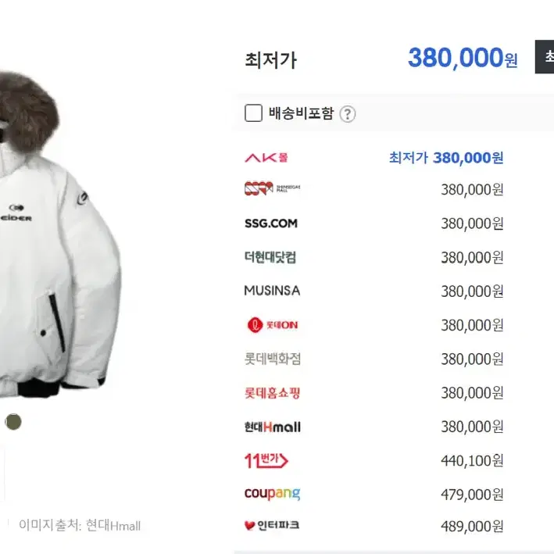Click the dark button beside the lowest price
This screenshot has height=554, width=554.
(x=545, y=57)
